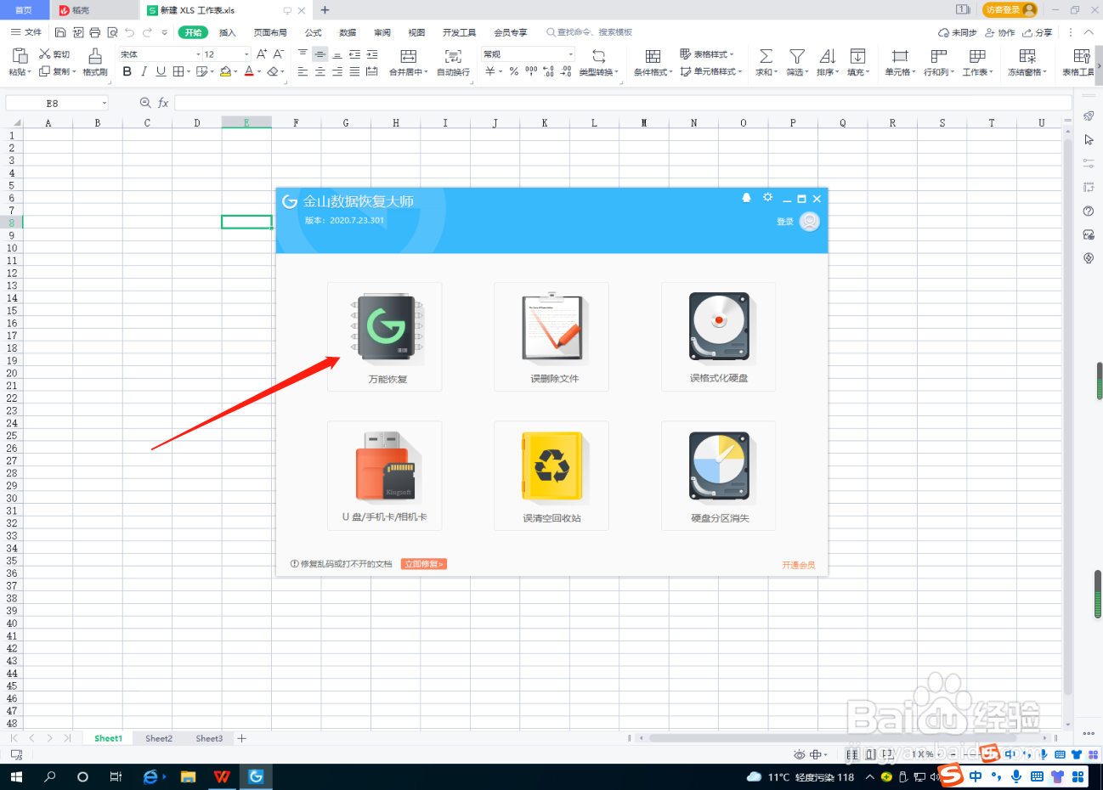
Task: Switch to the 开发工具 ribbon tab
Action: tap(459, 32)
